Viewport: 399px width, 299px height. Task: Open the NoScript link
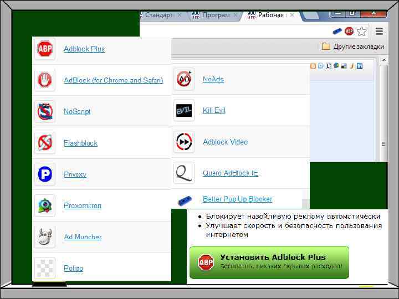pos(77,111)
